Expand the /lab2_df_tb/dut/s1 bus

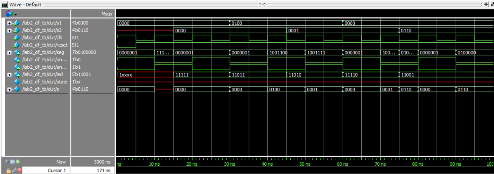click(9, 23)
